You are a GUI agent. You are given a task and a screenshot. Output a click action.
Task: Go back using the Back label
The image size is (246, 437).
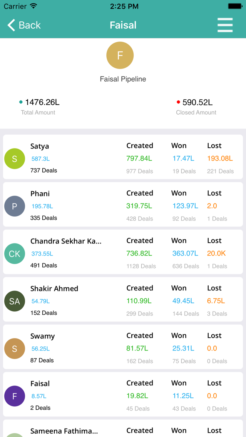(30, 25)
